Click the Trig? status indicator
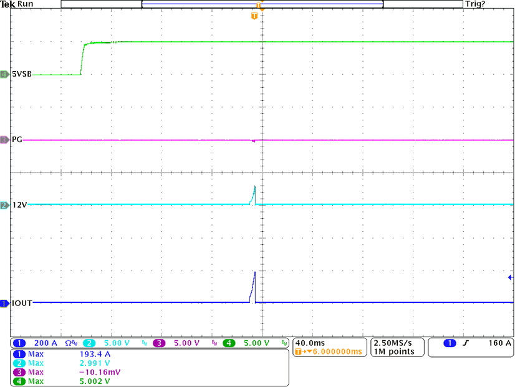 point(475,4)
